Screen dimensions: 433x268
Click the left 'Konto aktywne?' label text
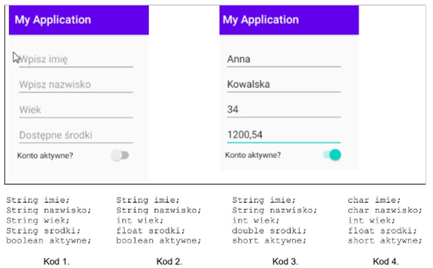[45, 156]
